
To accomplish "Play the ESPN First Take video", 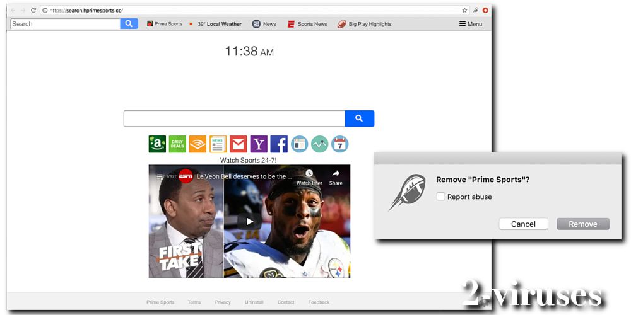I will point(249,221).
